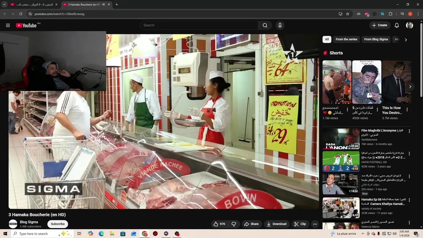Select the All filter chip

[x=327, y=39]
